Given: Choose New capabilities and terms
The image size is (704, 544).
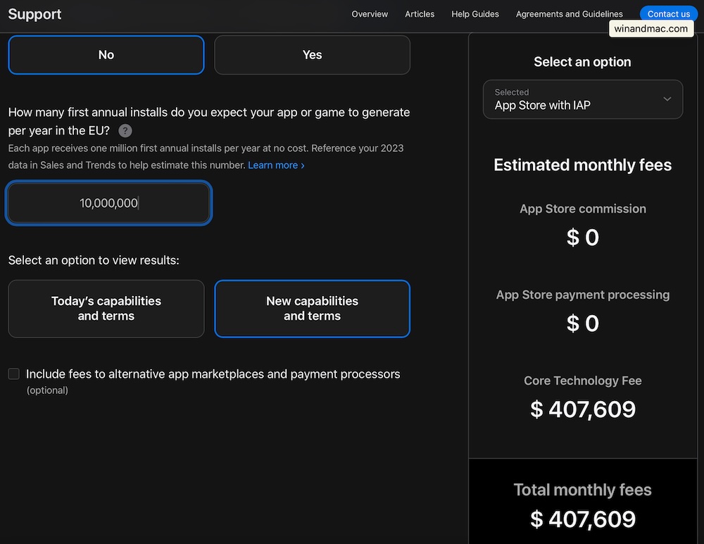Looking at the screenshot, I should click(x=312, y=309).
